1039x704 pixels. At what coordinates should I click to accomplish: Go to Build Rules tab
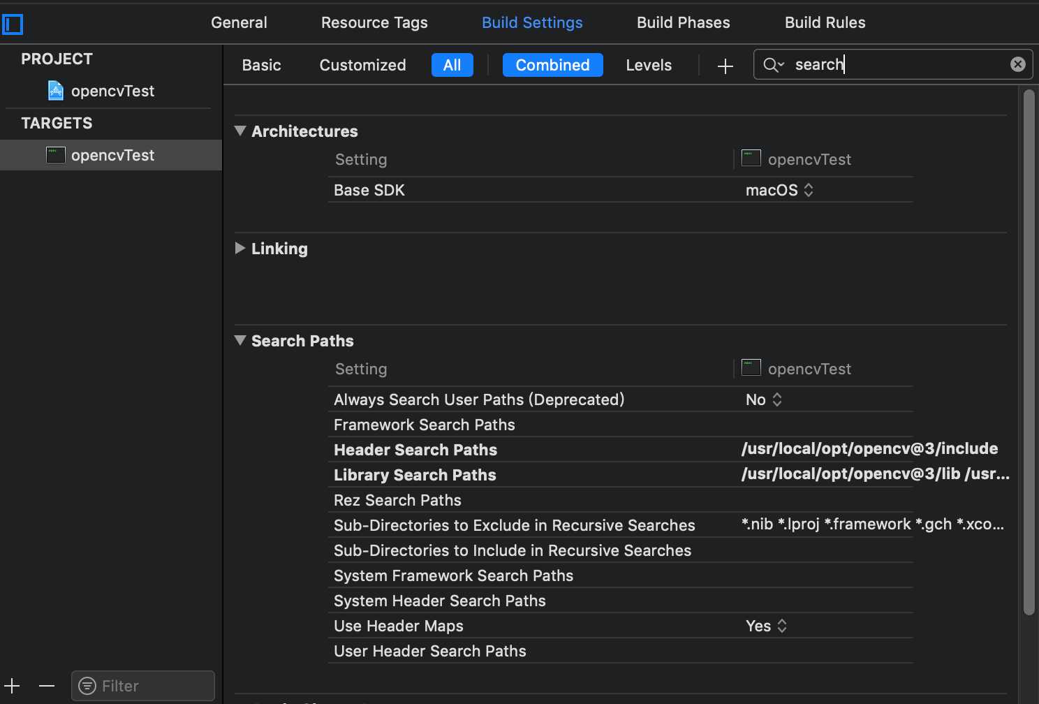point(825,22)
